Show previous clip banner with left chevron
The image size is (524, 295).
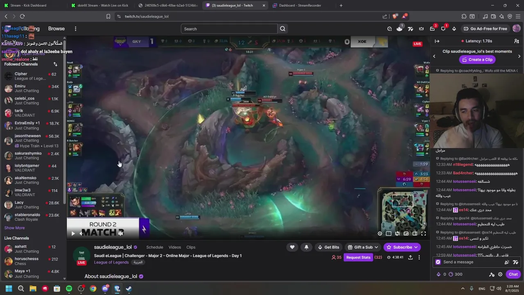tap(434, 56)
